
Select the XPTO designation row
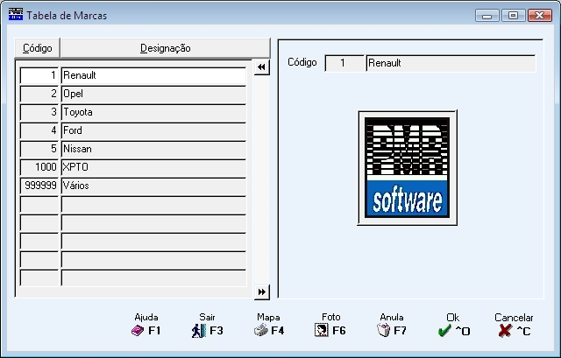(154, 167)
